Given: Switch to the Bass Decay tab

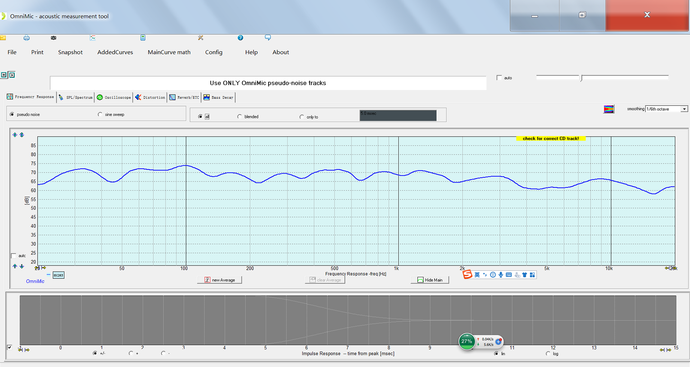Looking at the screenshot, I should (218, 97).
